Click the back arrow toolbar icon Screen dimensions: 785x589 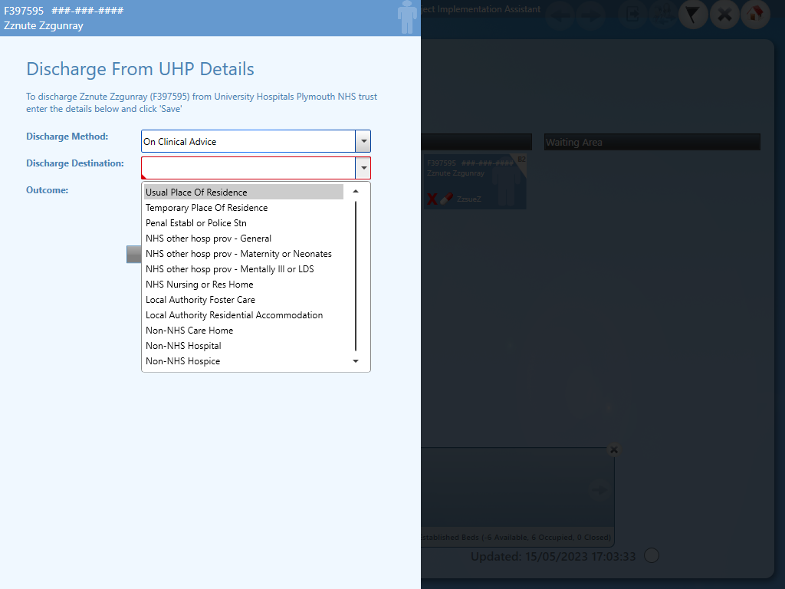pyautogui.click(x=560, y=15)
